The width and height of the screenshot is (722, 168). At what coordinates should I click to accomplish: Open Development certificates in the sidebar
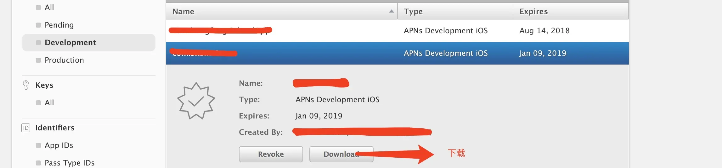point(89,43)
